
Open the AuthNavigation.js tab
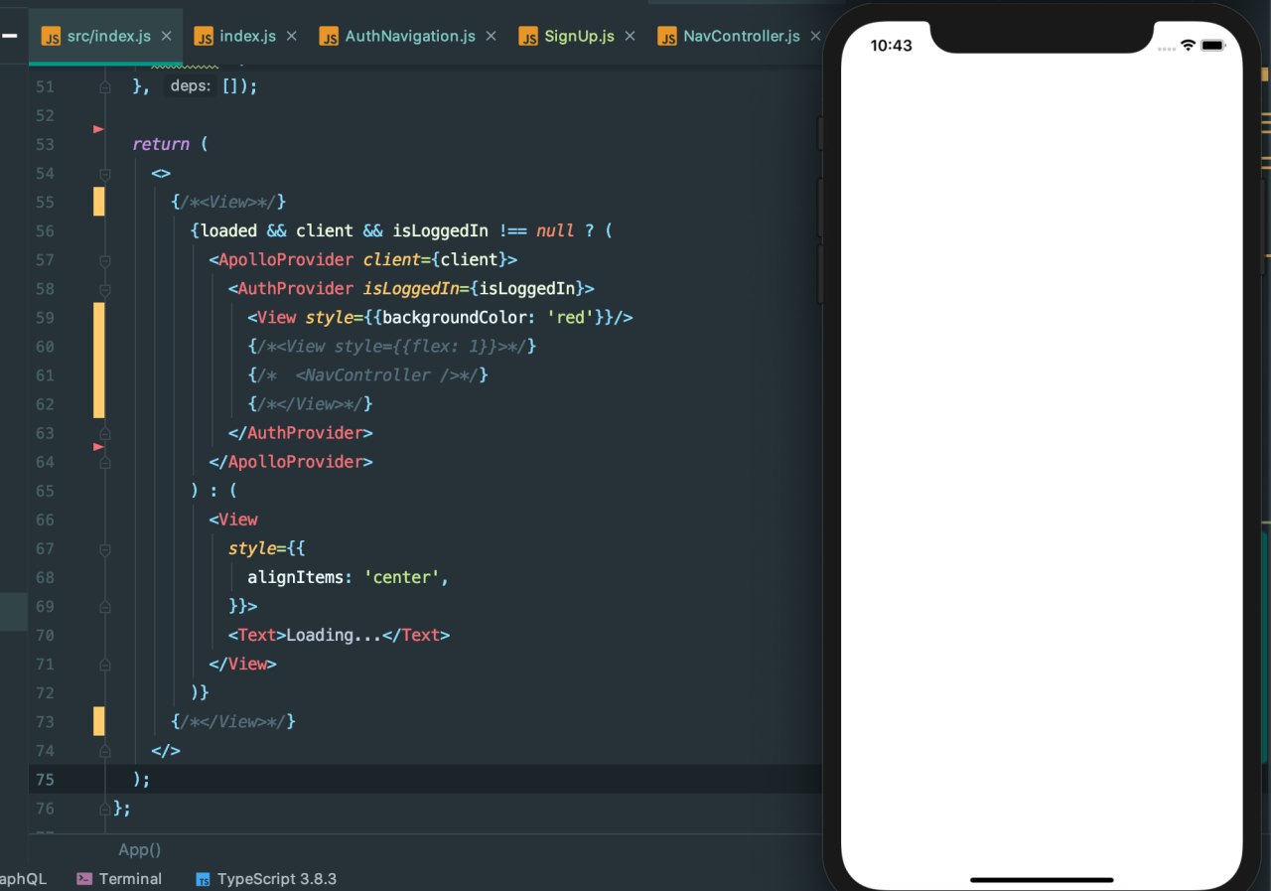410,36
